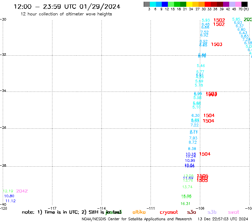Screen dimensions: 252x222
Task: Select the wave height value 8.72
Action: tap(193, 142)
